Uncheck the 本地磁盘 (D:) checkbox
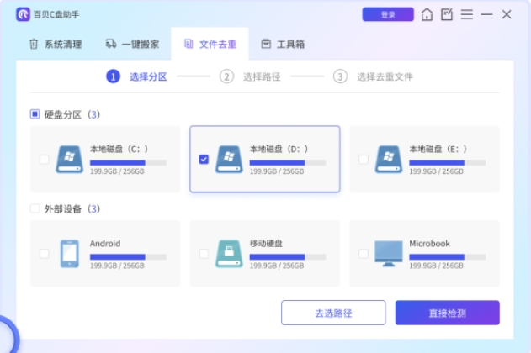Screen dimensions: 531x353 [x=204, y=159]
